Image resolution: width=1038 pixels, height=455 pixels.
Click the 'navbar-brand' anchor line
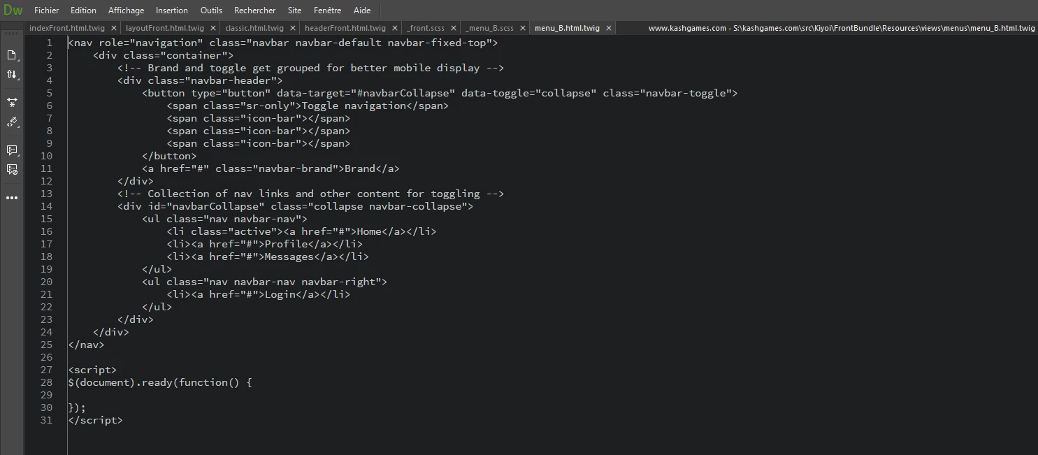point(271,168)
